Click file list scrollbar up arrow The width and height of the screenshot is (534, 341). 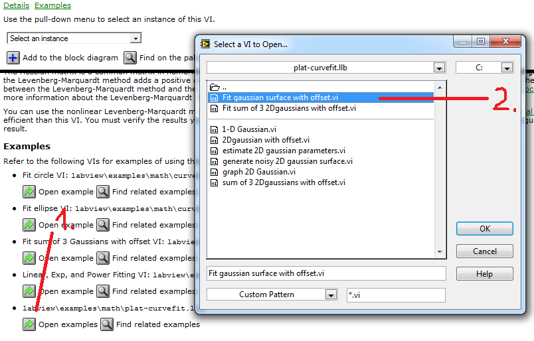tap(440, 88)
